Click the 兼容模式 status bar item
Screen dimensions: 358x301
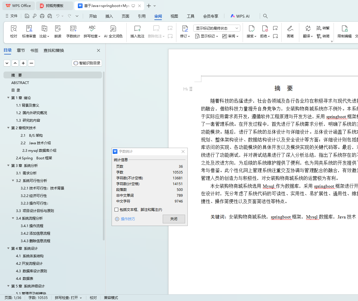point(111,298)
